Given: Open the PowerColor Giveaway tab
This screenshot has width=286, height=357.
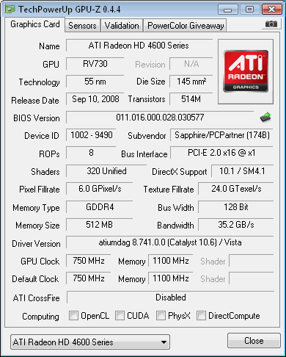Looking at the screenshot, I should point(186,26).
